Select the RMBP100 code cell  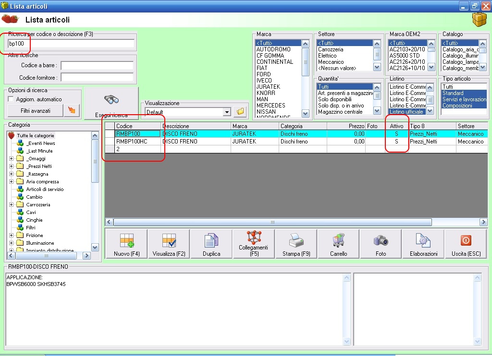(138, 134)
